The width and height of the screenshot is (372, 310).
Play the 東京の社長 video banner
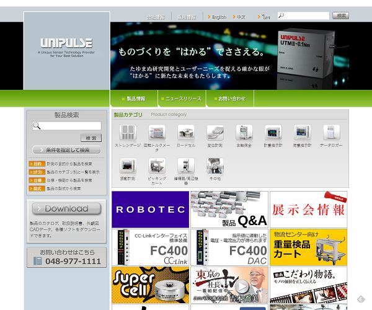(x=229, y=285)
